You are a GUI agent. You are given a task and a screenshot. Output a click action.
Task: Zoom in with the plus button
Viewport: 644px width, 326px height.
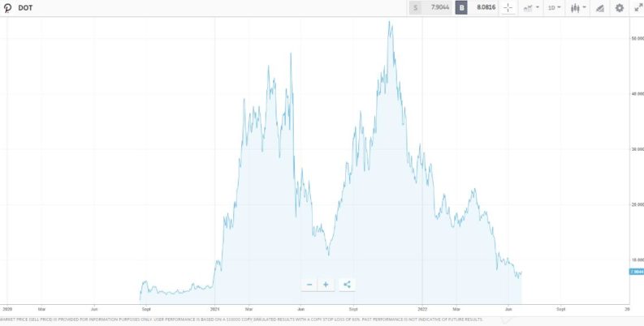click(x=325, y=285)
